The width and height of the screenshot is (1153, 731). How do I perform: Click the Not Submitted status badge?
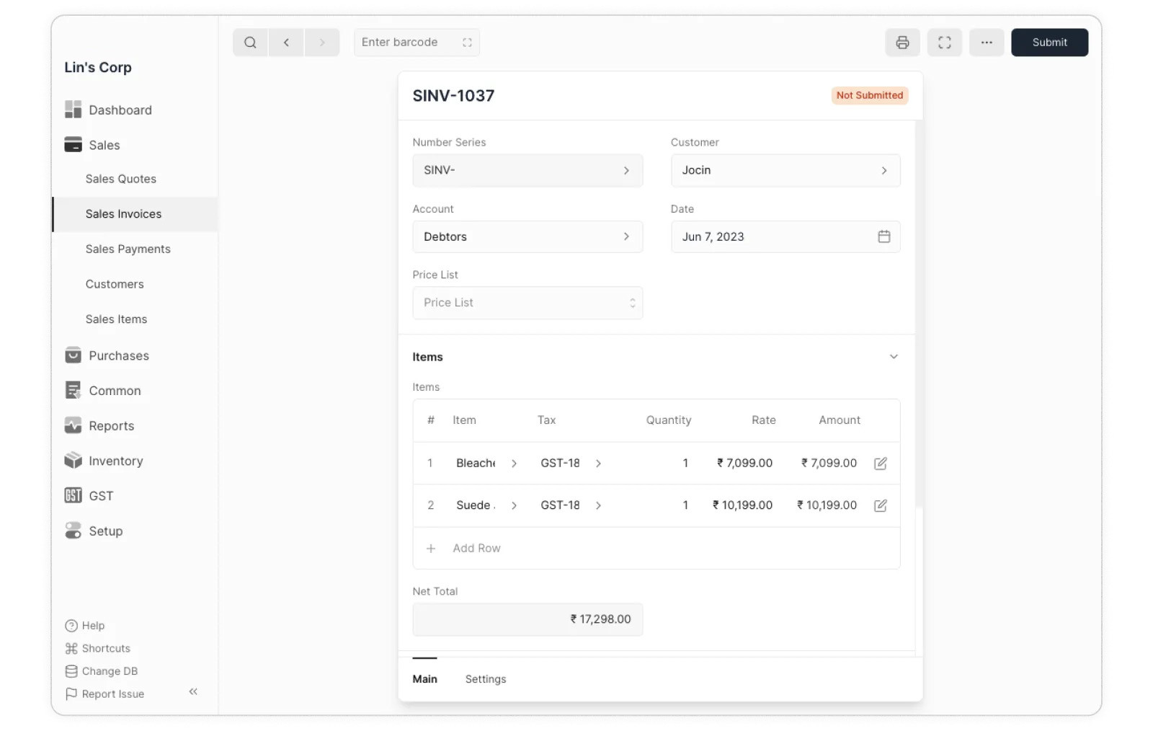[869, 95]
